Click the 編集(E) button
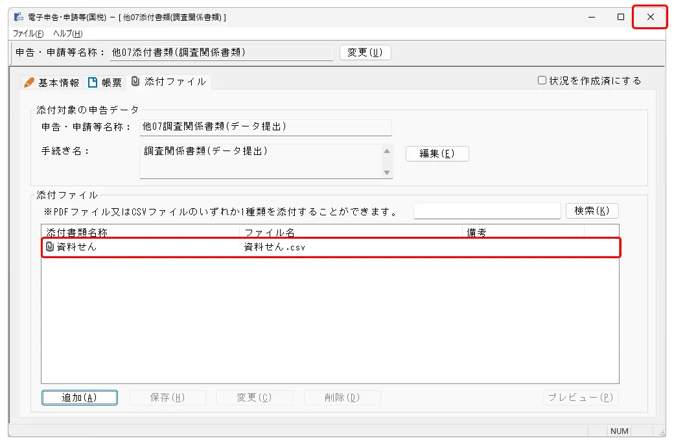Screen dimensions: 674x445 [x=437, y=154]
